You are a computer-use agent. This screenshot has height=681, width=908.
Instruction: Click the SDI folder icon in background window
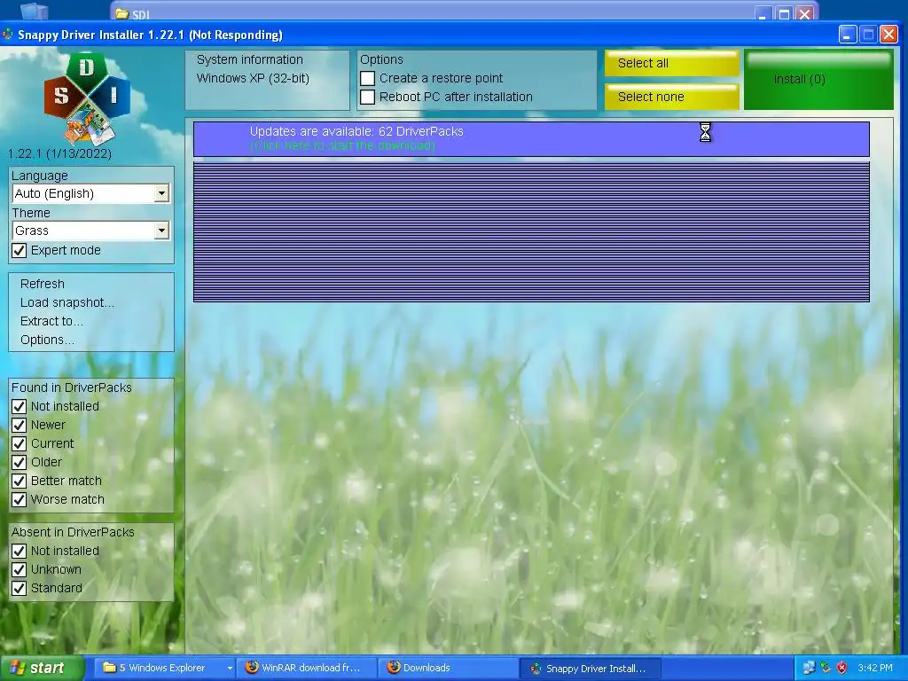click(121, 14)
